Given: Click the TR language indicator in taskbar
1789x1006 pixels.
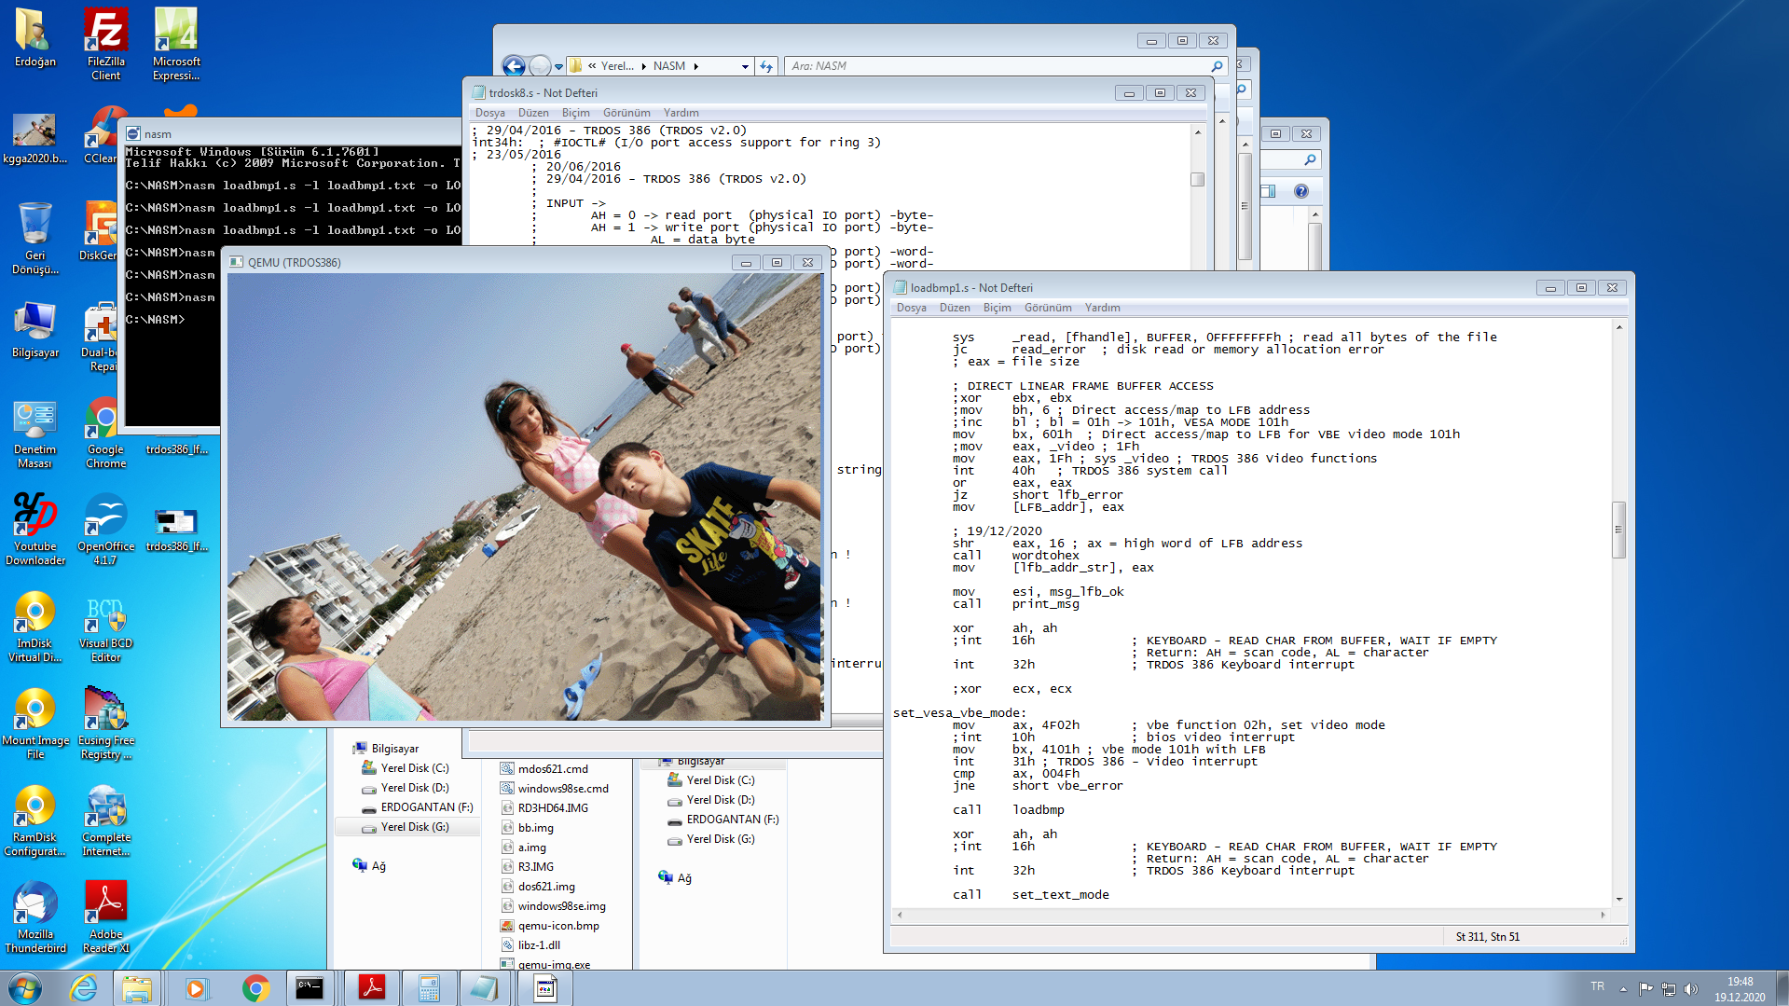Looking at the screenshot, I should click(1597, 986).
